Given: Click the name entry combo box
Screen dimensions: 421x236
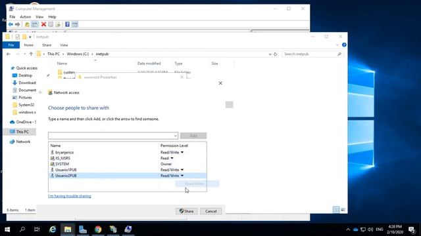Looking at the screenshot, I should click(x=113, y=136).
